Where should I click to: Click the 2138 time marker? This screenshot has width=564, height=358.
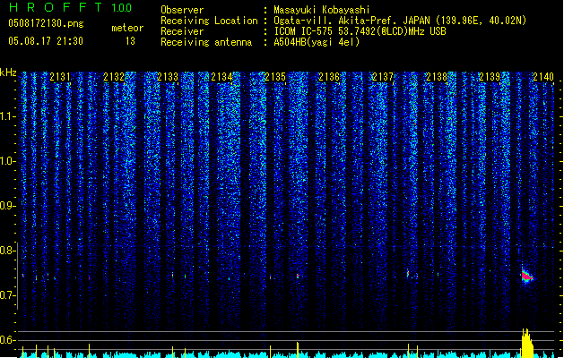437,77
